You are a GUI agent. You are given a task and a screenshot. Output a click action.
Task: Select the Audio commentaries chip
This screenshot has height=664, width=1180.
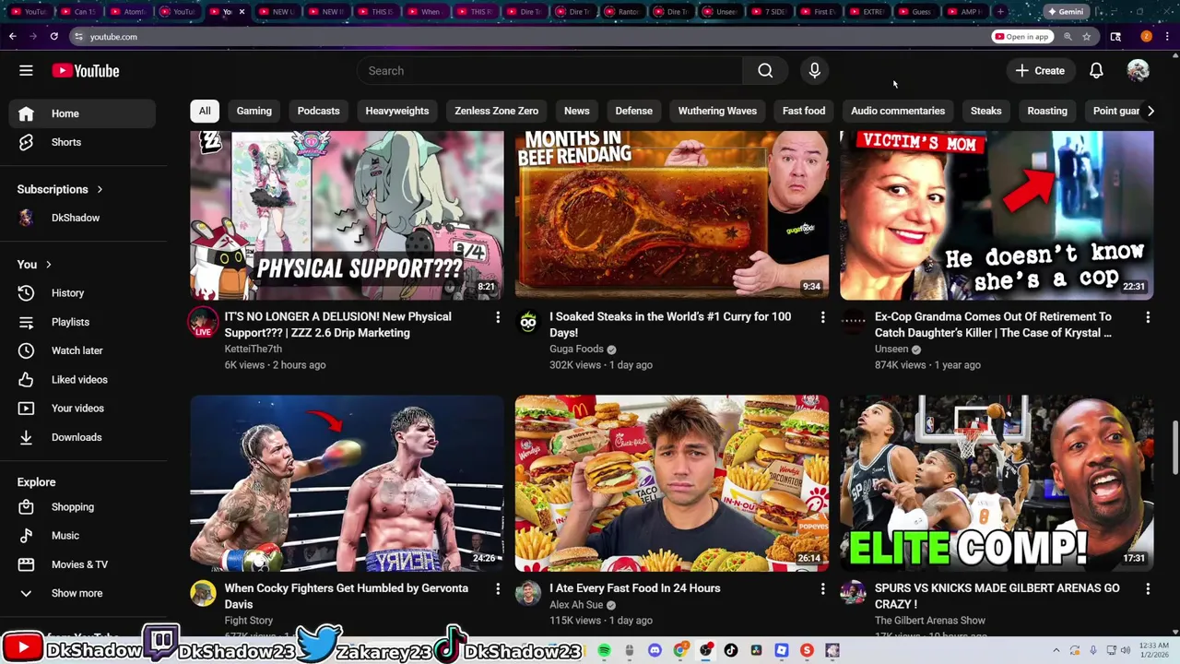coord(898,111)
